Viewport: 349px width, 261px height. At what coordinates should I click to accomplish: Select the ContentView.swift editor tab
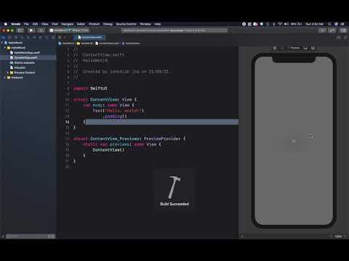(90, 37)
